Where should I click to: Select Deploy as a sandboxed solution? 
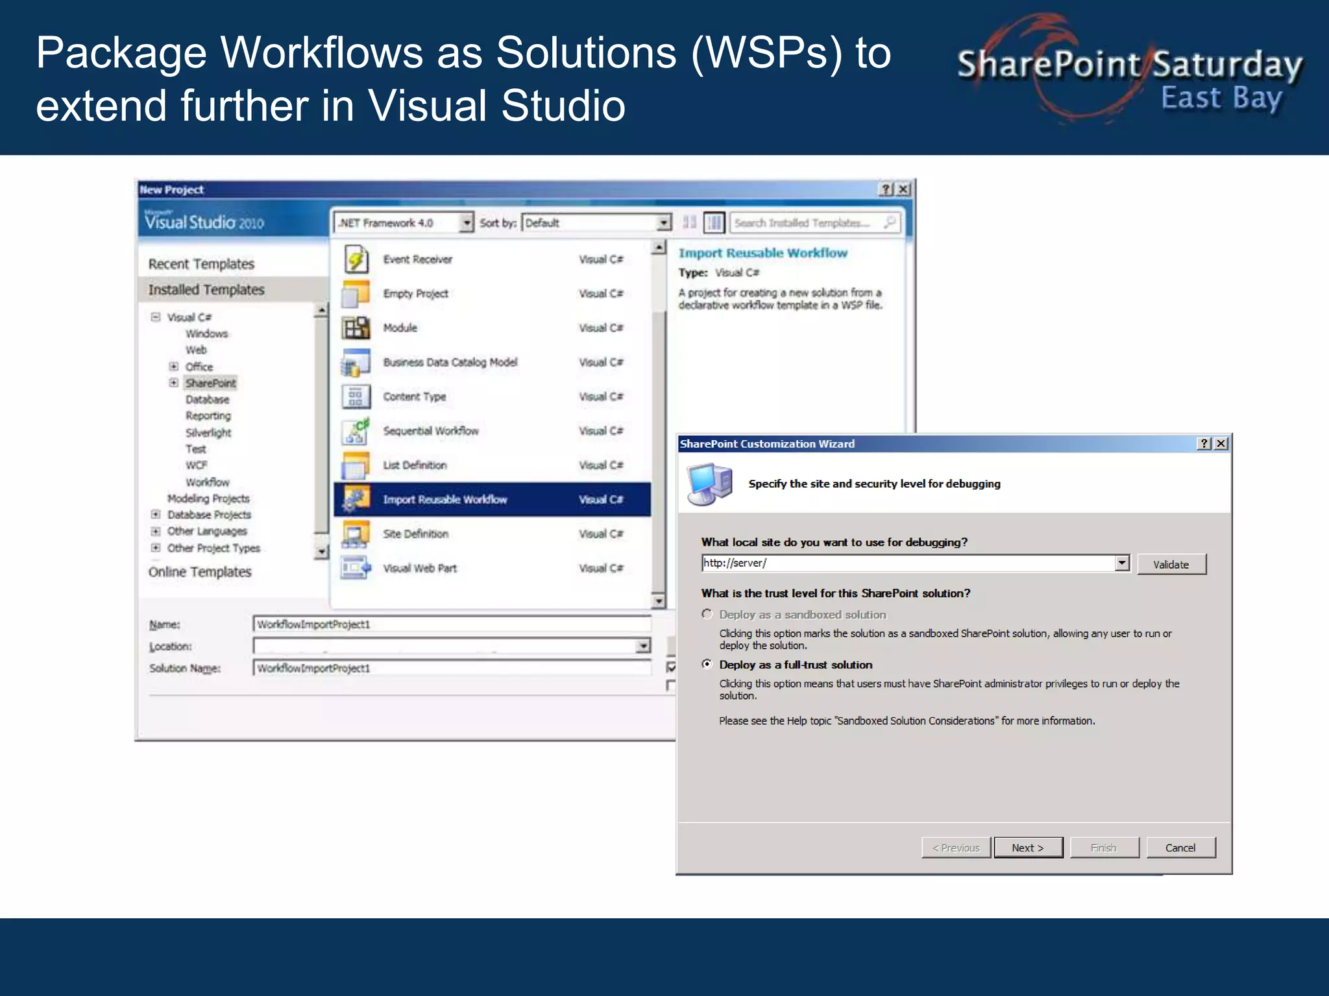[x=707, y=614]
